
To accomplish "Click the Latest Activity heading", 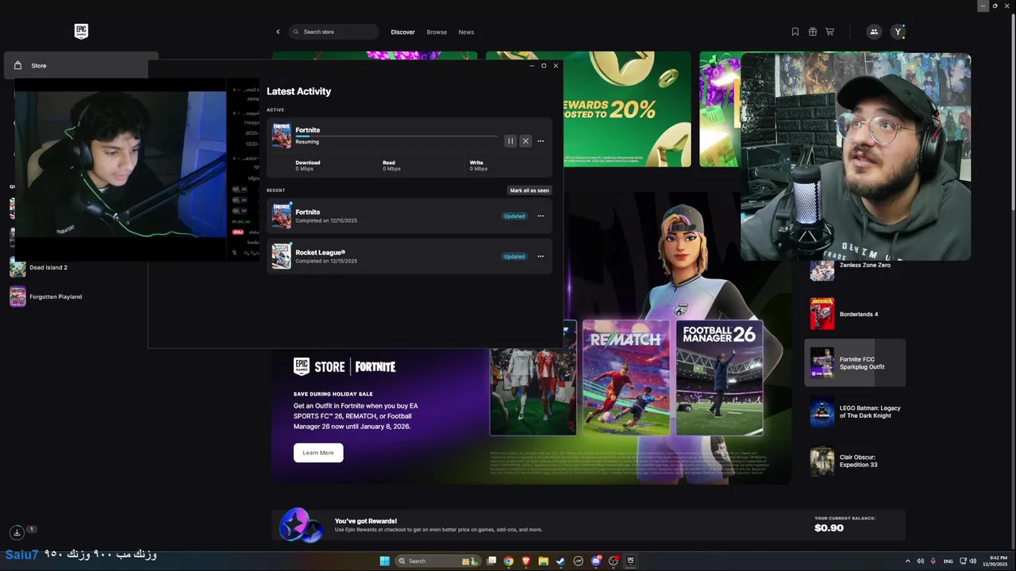I will pyautogui.click(x=298, y=91).
